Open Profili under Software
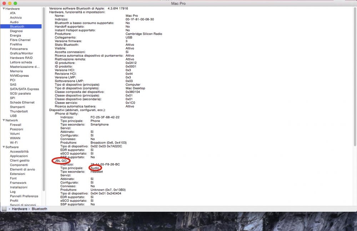The width and height of the screenshot is (357, 231). (x=14, y=201)
